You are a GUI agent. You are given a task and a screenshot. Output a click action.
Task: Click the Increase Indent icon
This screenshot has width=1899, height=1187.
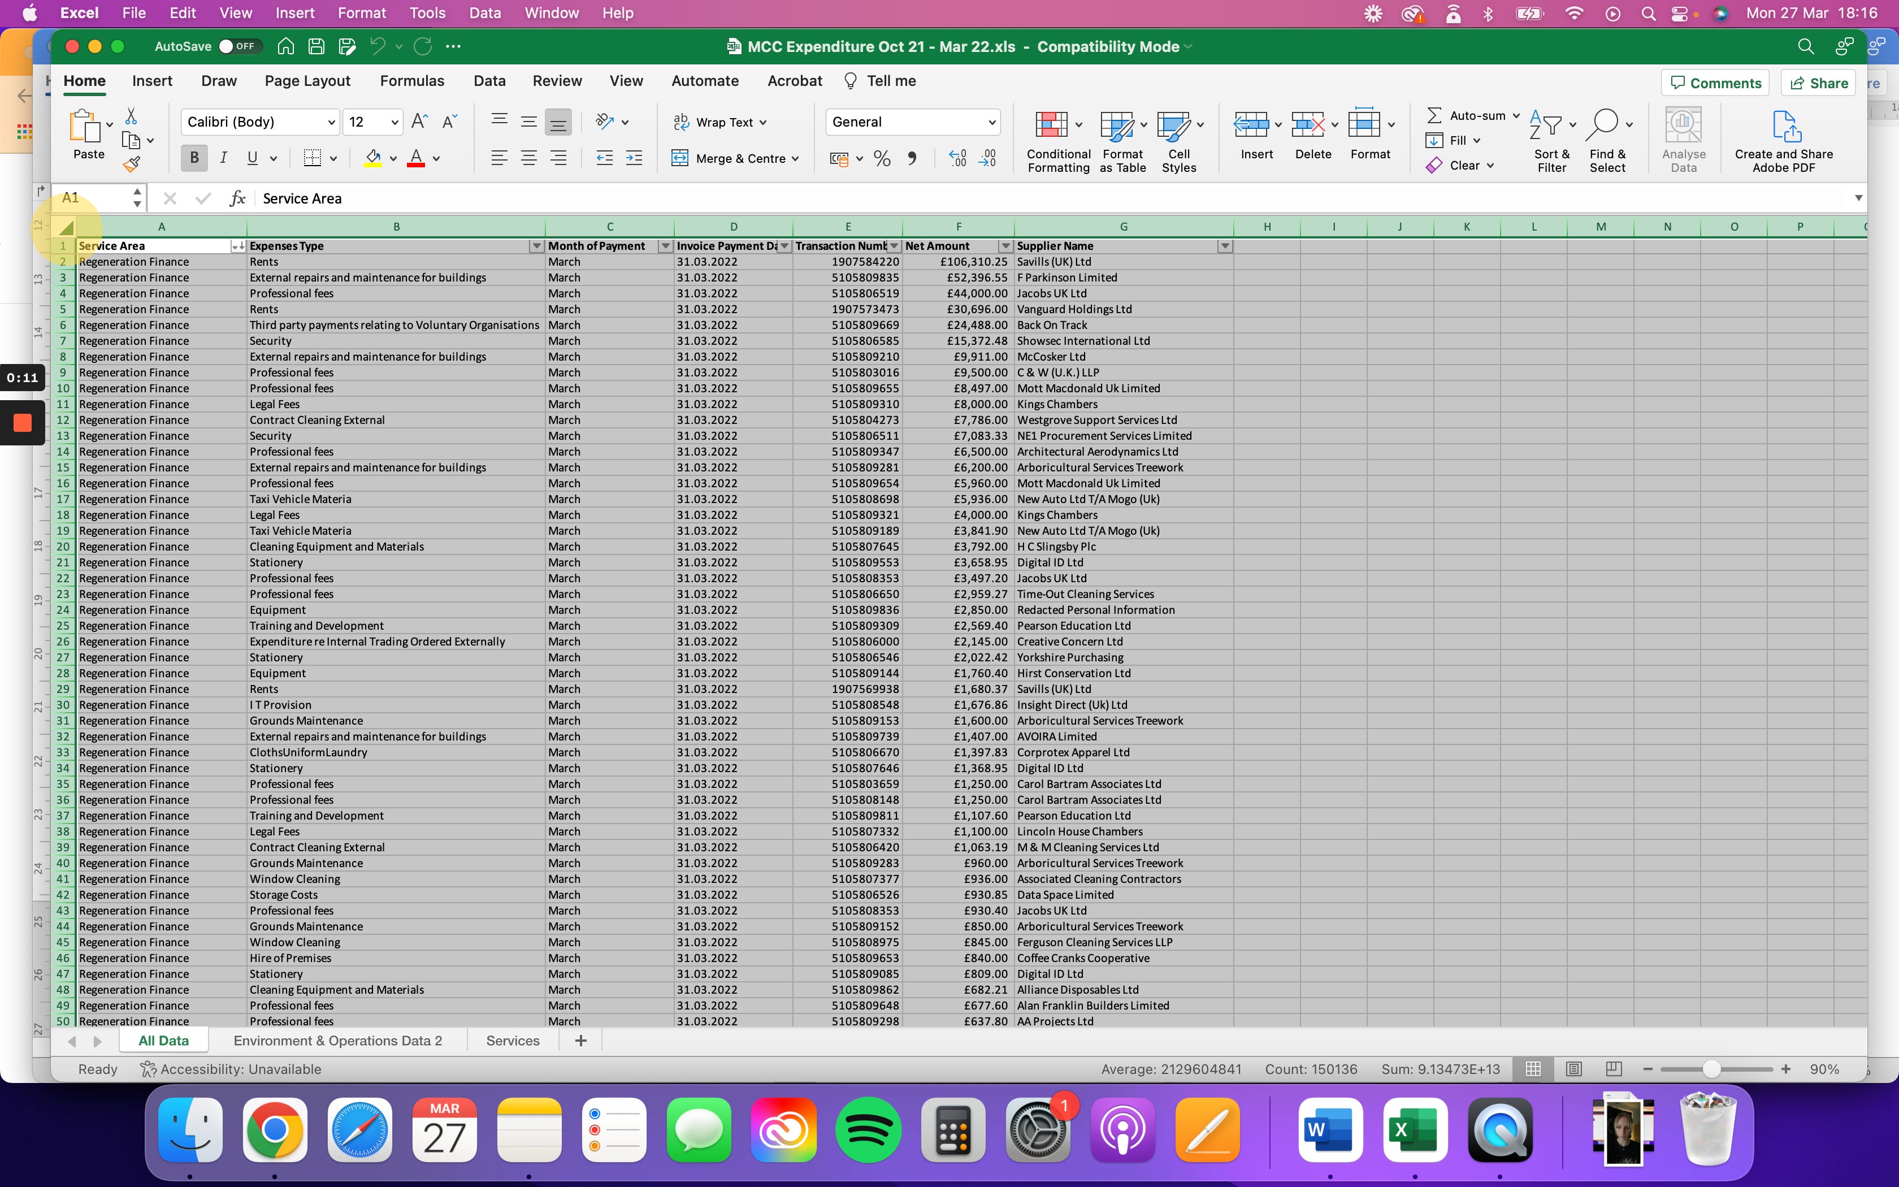click(x=633, y=158)
